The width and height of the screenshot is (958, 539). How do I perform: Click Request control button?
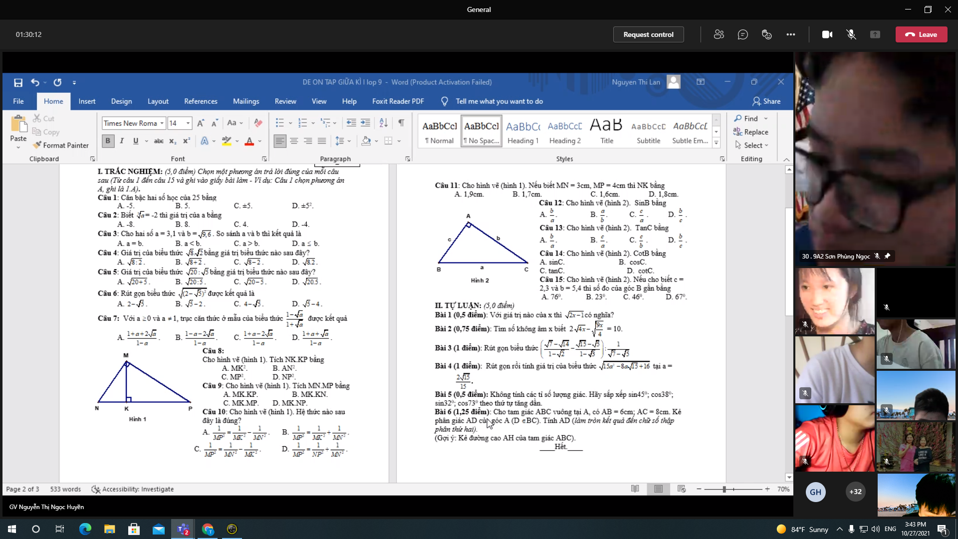click(x=648, y=34)
